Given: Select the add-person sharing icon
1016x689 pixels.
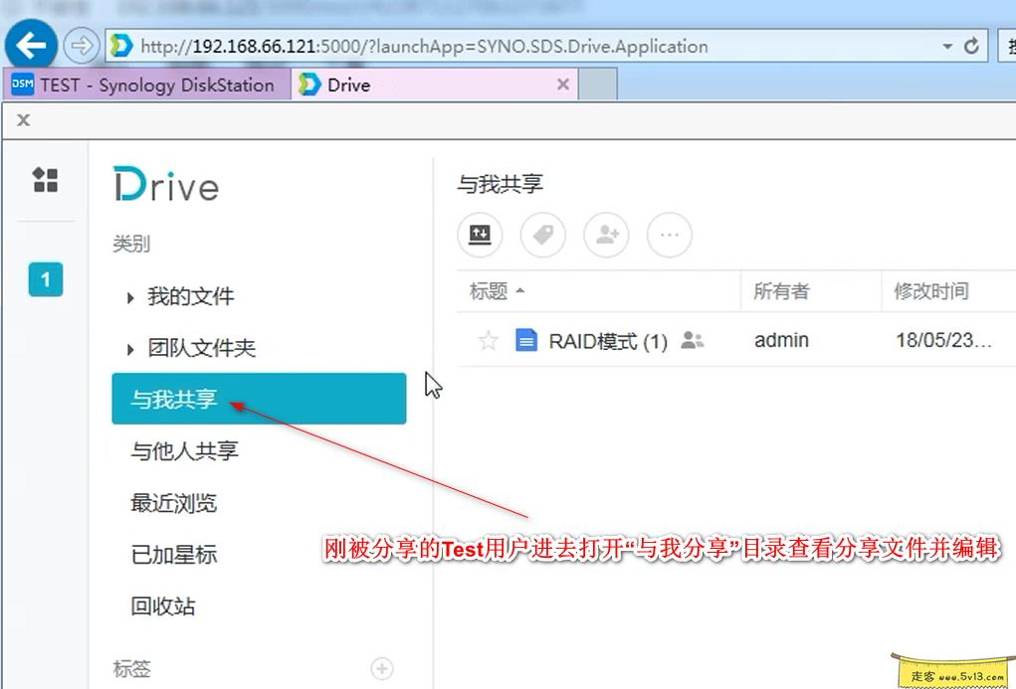Looking at the screenshot, I should [606, 235].
